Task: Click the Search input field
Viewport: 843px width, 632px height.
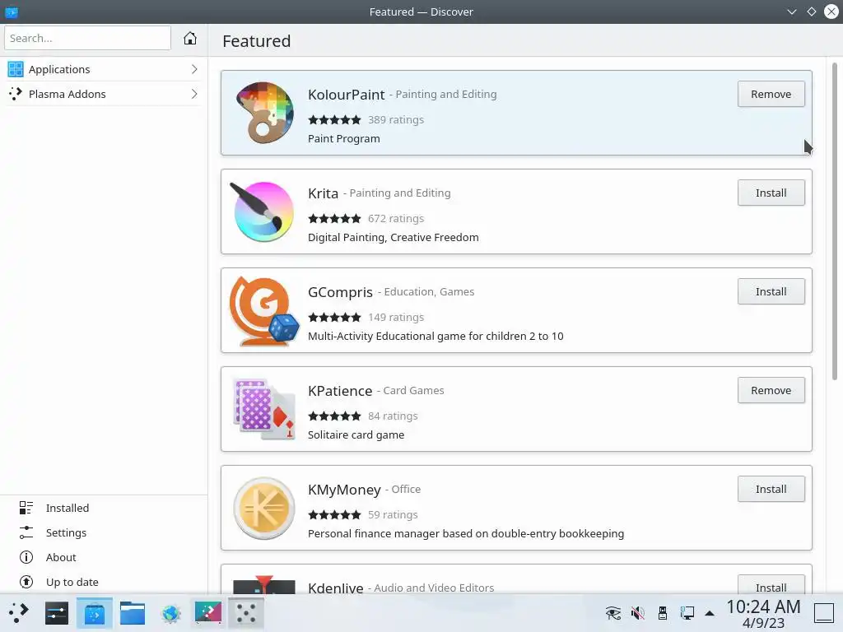Action: 87,38
